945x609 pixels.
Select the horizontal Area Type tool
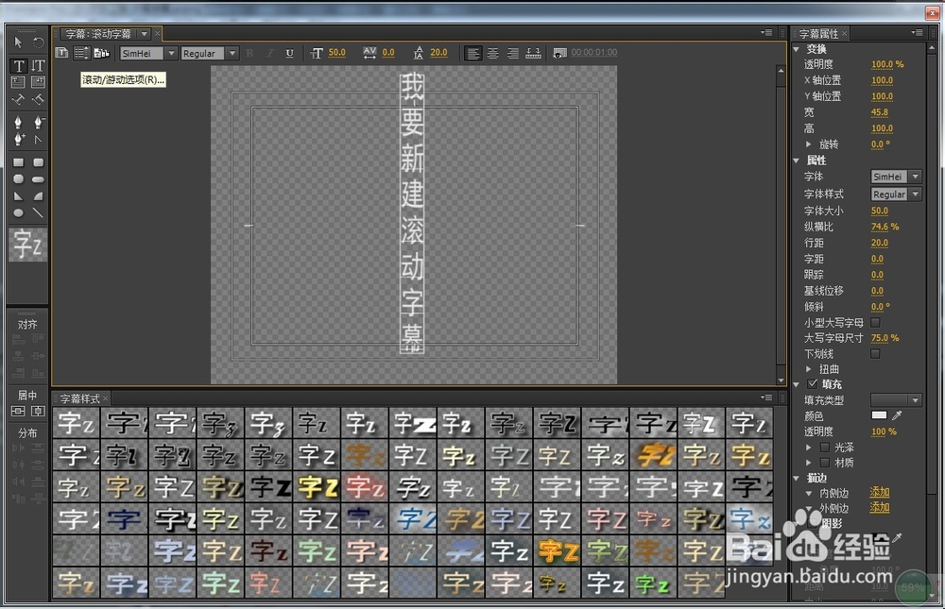click(x=18, y=82)
